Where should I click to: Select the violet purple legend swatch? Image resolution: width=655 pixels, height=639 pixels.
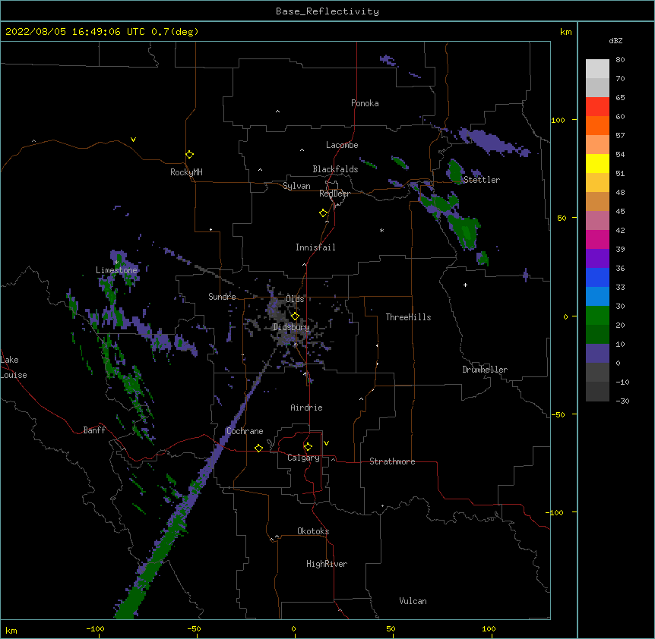(597, 259)
